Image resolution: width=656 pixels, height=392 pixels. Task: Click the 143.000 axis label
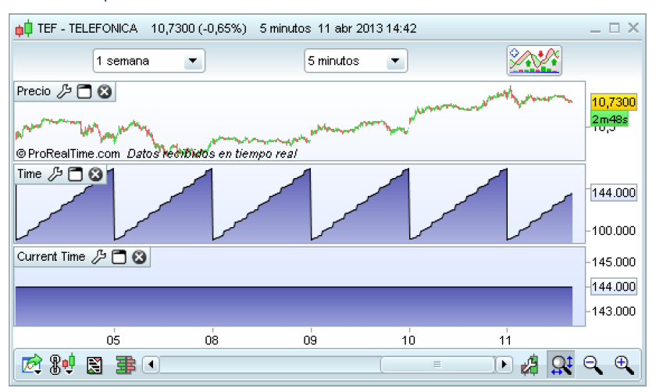point(614,312)
